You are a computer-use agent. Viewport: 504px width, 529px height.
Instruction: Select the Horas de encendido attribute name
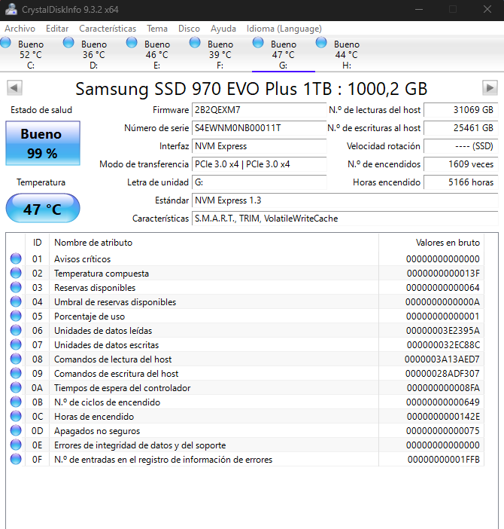coord(94,417)
